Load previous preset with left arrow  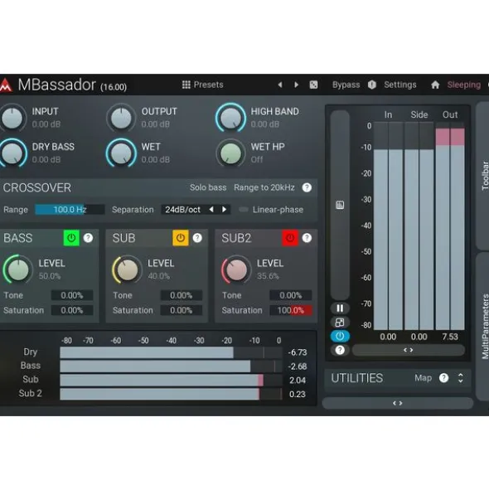point(280,85)
